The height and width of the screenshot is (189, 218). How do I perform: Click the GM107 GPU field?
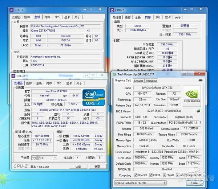[x=142, y=94]
